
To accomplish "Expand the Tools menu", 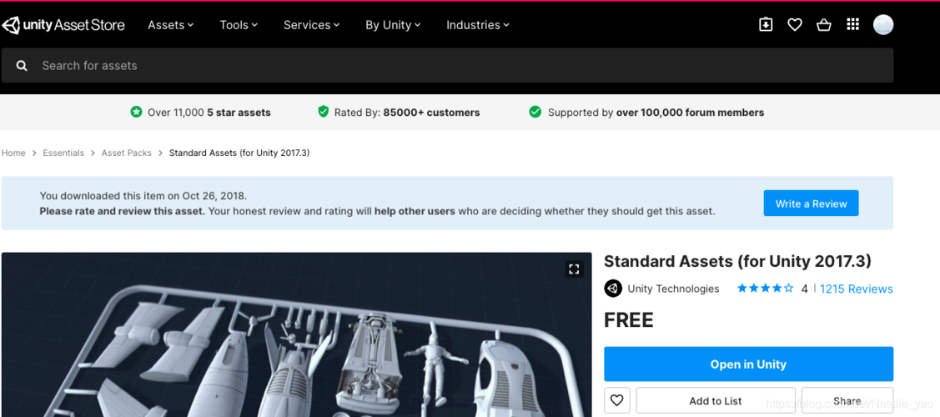I will (238, 24).
